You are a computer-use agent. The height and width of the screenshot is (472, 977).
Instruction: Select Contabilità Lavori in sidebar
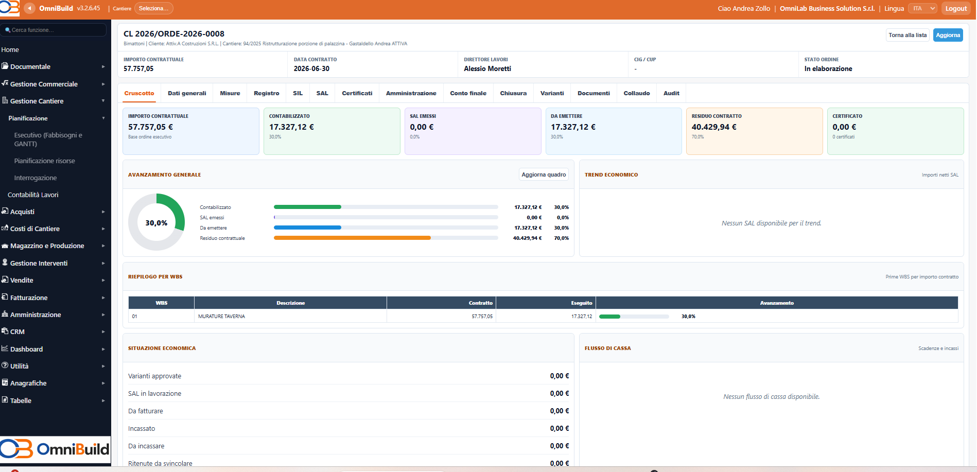point(33,195)
